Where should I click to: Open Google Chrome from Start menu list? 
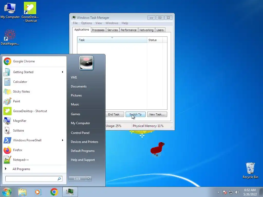35,61
